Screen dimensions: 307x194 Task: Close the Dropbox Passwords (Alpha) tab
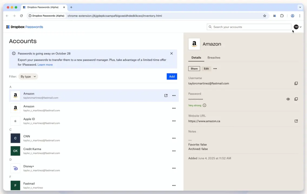coord(64,7)
